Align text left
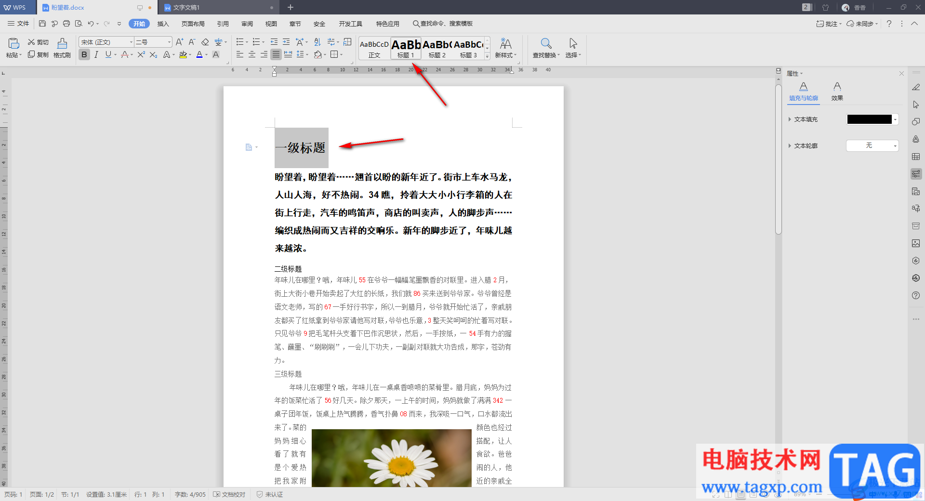925x501 pixels. pyautogui.click(x=240, y=55)
